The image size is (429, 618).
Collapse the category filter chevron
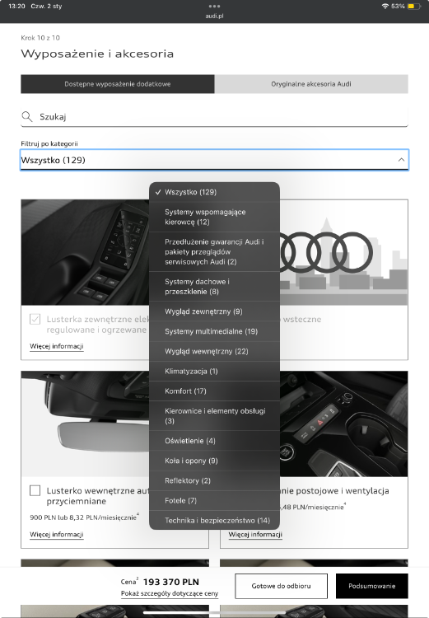point(401,160)
